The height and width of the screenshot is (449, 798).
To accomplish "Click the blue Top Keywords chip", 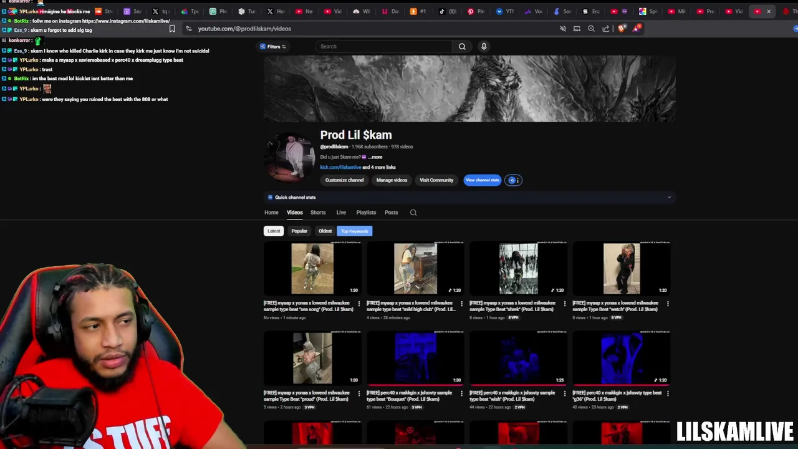I will point(354,231).
